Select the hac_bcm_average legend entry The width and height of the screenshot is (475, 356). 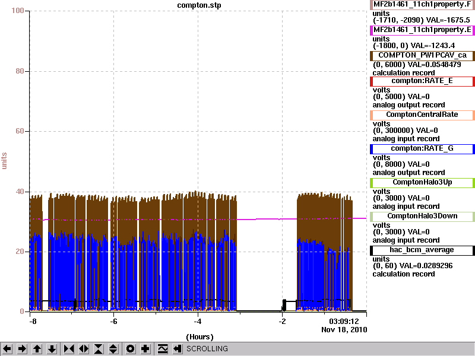[422, 250]
